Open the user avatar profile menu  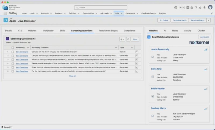[210, 7]
